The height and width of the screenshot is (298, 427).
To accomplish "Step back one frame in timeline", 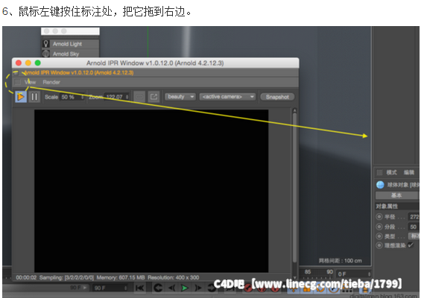I will [171, 288].
